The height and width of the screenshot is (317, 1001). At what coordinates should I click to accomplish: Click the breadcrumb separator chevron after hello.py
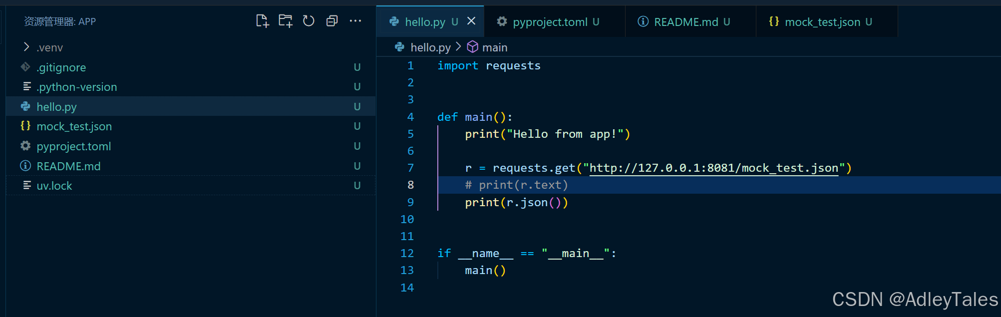(458, 47)
